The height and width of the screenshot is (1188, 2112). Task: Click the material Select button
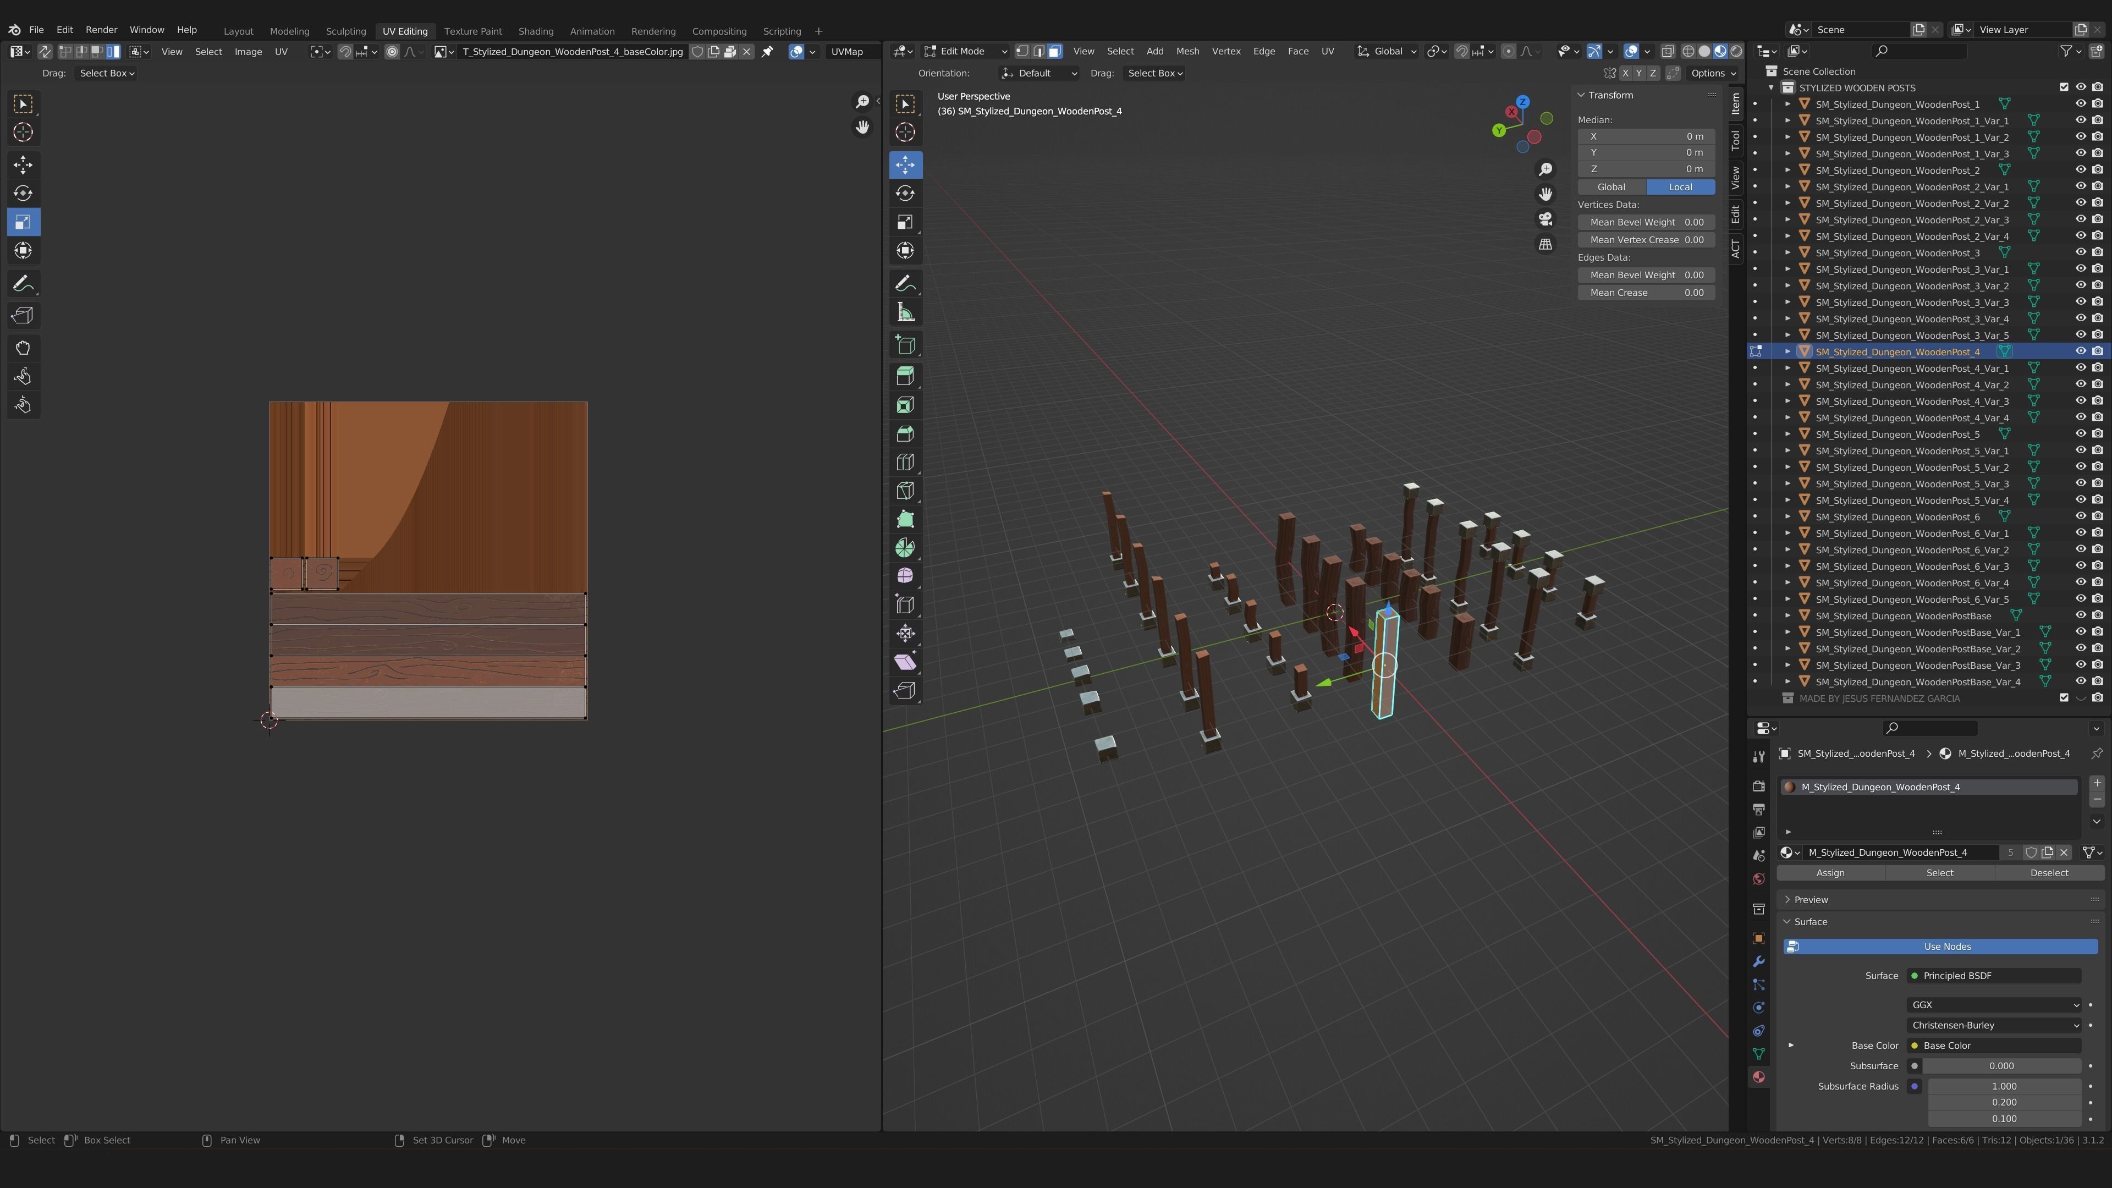(x=1939, y=873)
